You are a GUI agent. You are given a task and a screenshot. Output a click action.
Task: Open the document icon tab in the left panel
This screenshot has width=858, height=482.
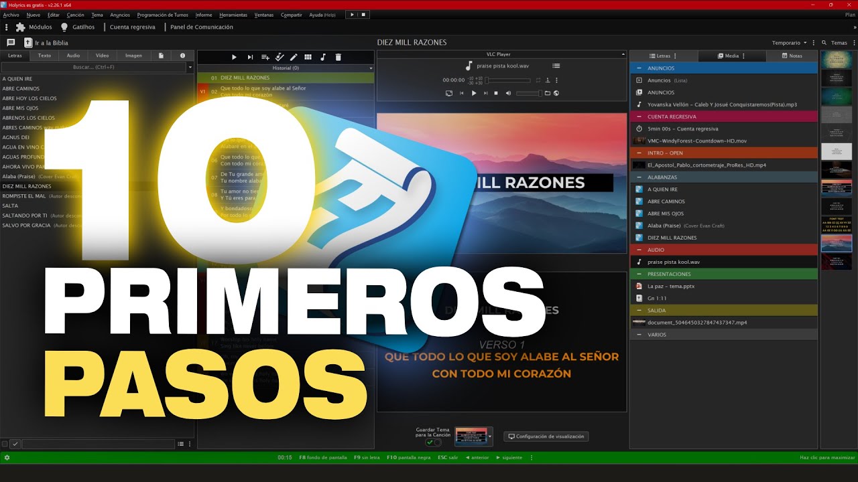point(161,56)
